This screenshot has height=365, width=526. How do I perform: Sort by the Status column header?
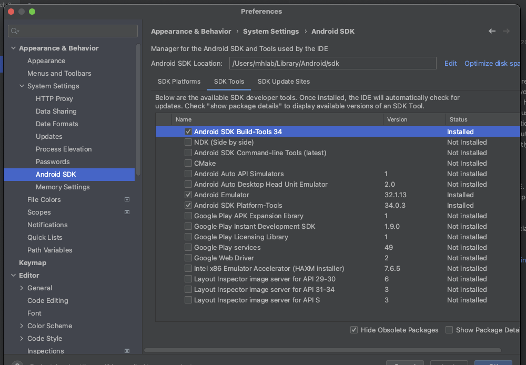click(483, 119)
